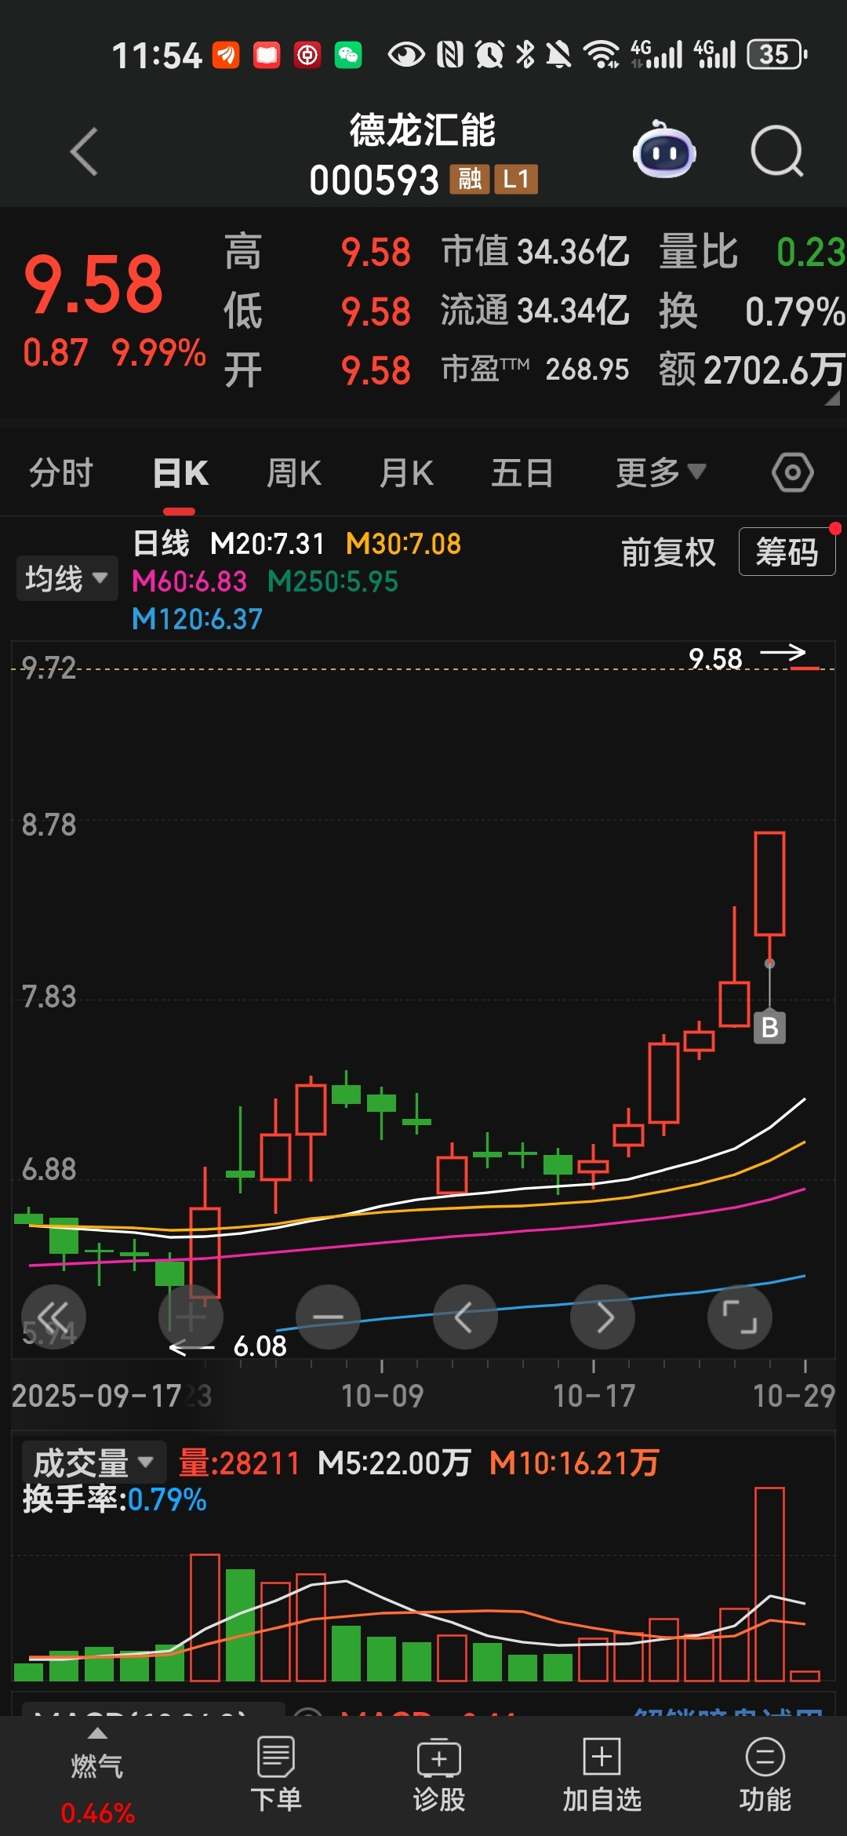This screenshot has height=1836, width=847.
Task: Tap the L1 level badge
Action: pyautogui.click(x=516, y=180)
